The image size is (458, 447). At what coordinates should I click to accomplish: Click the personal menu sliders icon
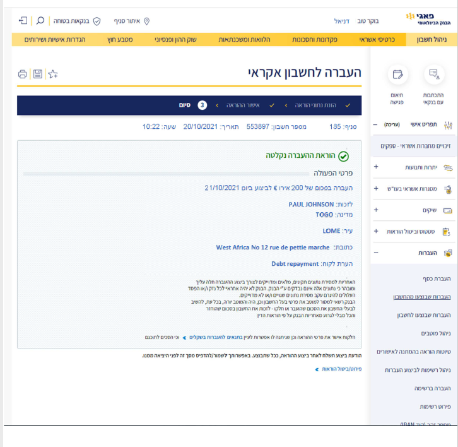[448, 125]
